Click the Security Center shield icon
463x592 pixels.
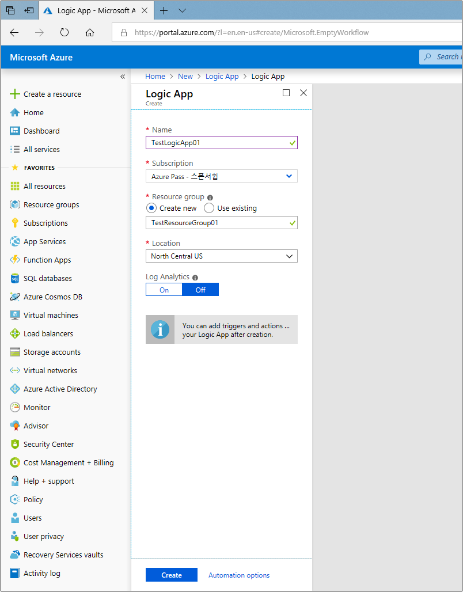(15, 445)
